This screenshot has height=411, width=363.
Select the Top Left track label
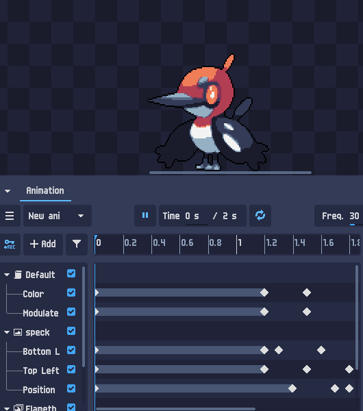tap(41, 371)
